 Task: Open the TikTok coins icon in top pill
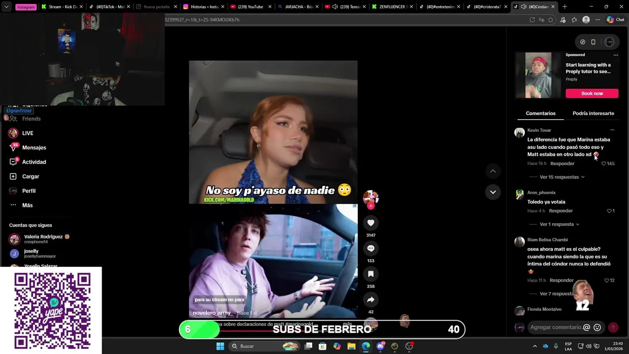tap(583, 42)
